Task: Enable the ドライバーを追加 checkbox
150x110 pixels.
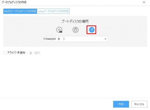Action: point(5,52)
